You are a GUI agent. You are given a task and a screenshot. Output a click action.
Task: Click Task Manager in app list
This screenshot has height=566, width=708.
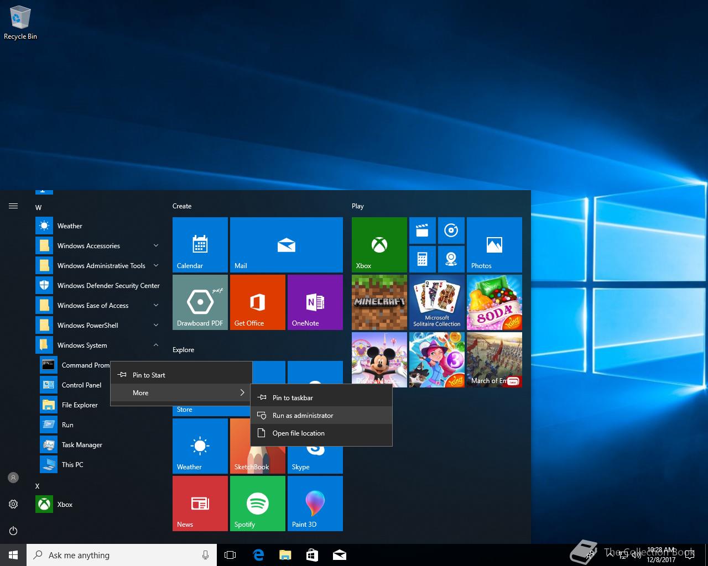pos(81,445)
